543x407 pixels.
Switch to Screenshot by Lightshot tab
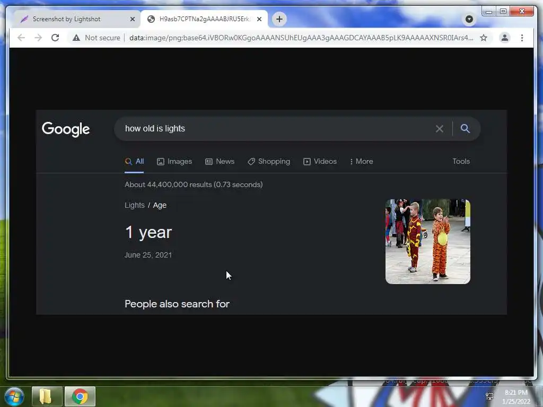[66, 19]
